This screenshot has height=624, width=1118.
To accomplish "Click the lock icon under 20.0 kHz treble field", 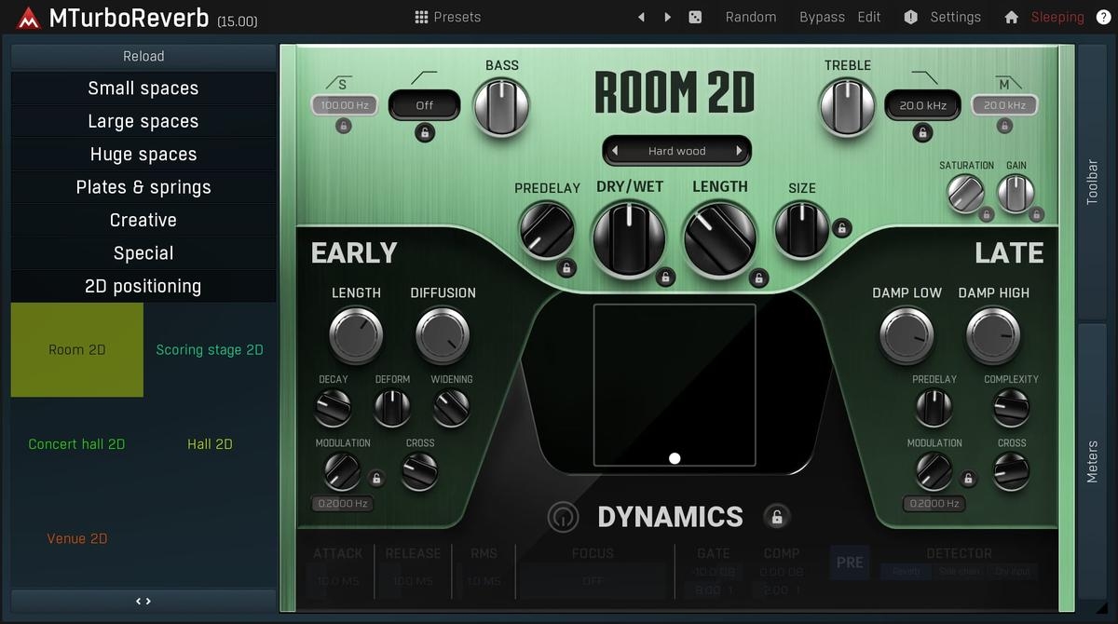I will pyautogui.click(x=922, y=133).
